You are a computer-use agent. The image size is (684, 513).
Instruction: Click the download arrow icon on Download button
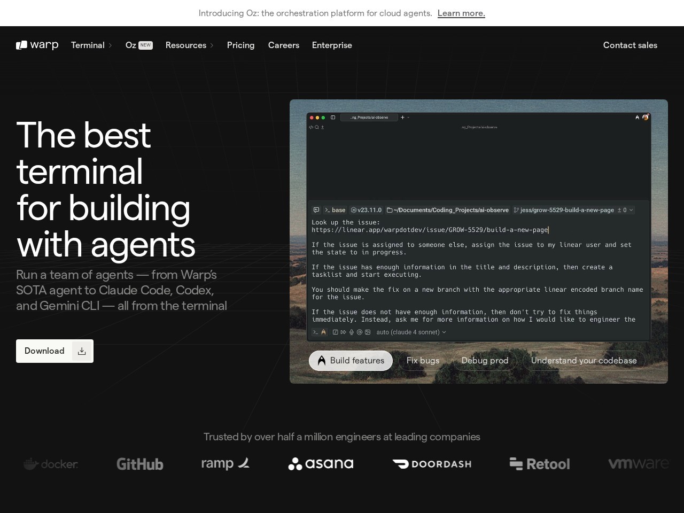[x=82, y=351]
